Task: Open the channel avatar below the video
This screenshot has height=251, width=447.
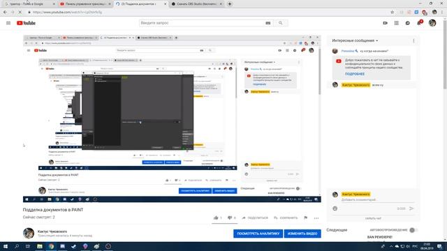Action: pyautogui.click(x=29, y=234)
